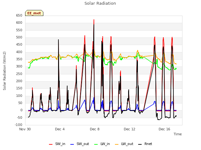Viewport: 201px width, 150px height.
Task: Click the 500 y-axis tick label
Action: click(x=19, y=37)
